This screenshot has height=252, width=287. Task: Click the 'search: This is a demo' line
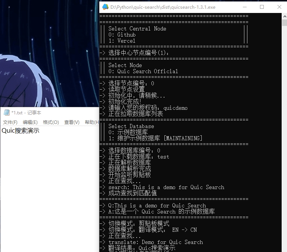point(162,187)
